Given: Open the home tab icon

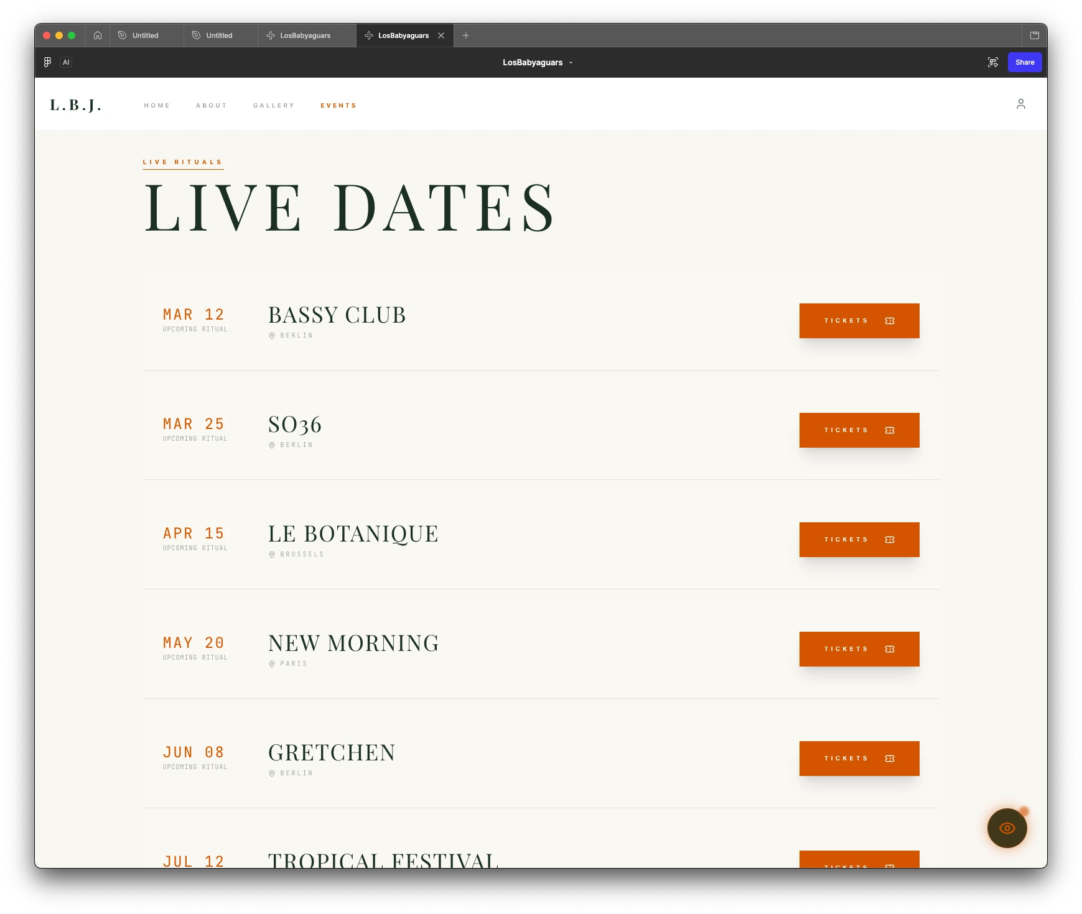Looking at the screenshot, I should click(x=98, y=35).
